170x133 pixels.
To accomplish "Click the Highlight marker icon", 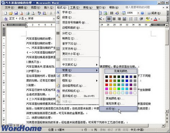I will coord(148,19).
